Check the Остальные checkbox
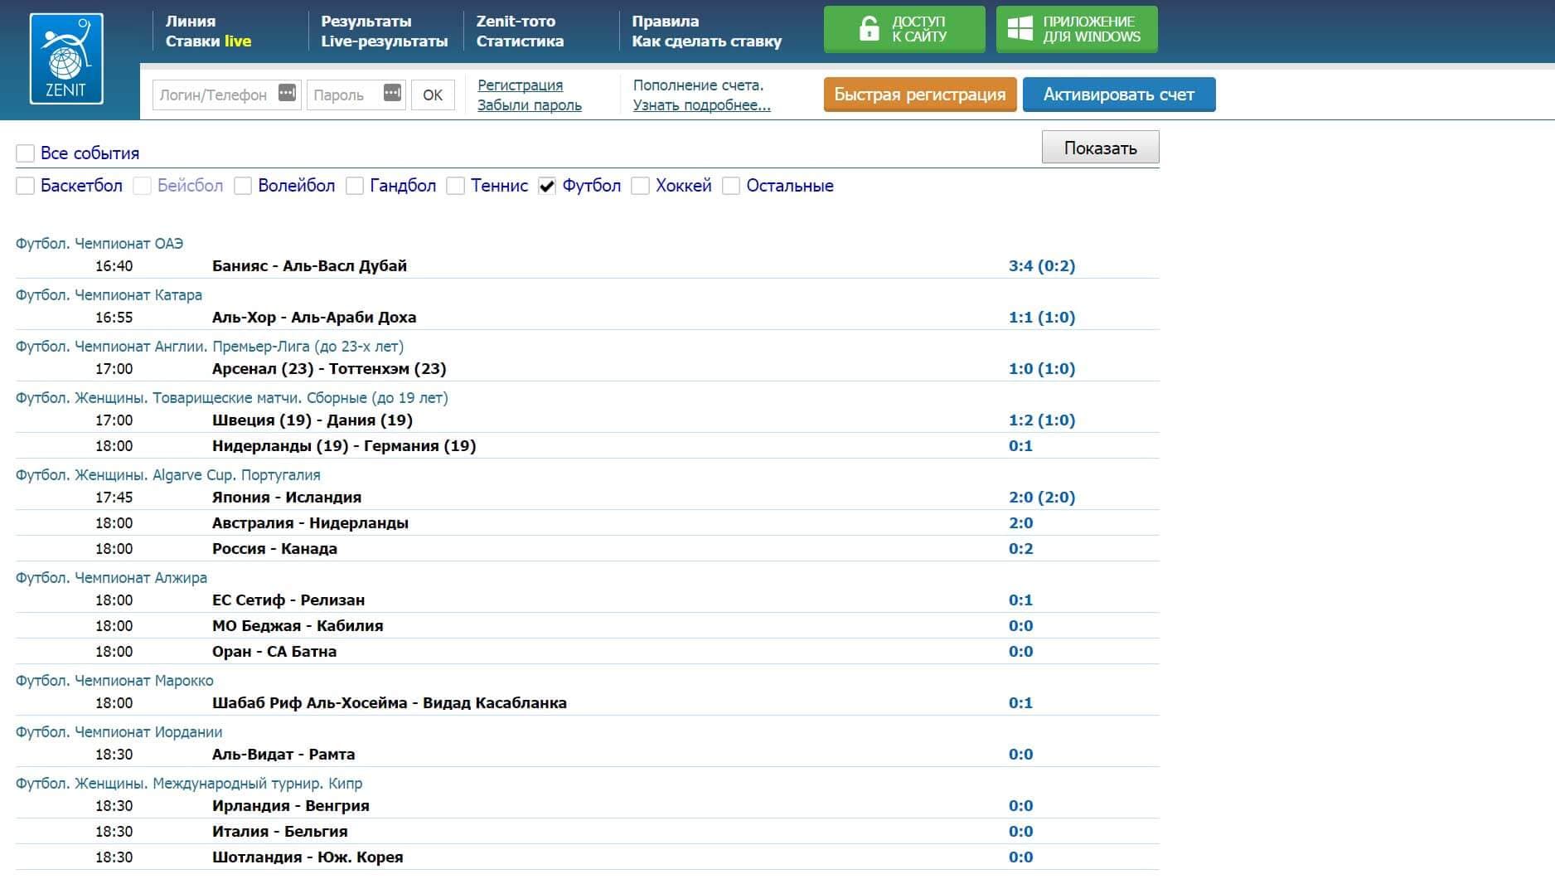The width and height of the screenshot is (1555, 879). pyautogui.click(x=730, y=186)
